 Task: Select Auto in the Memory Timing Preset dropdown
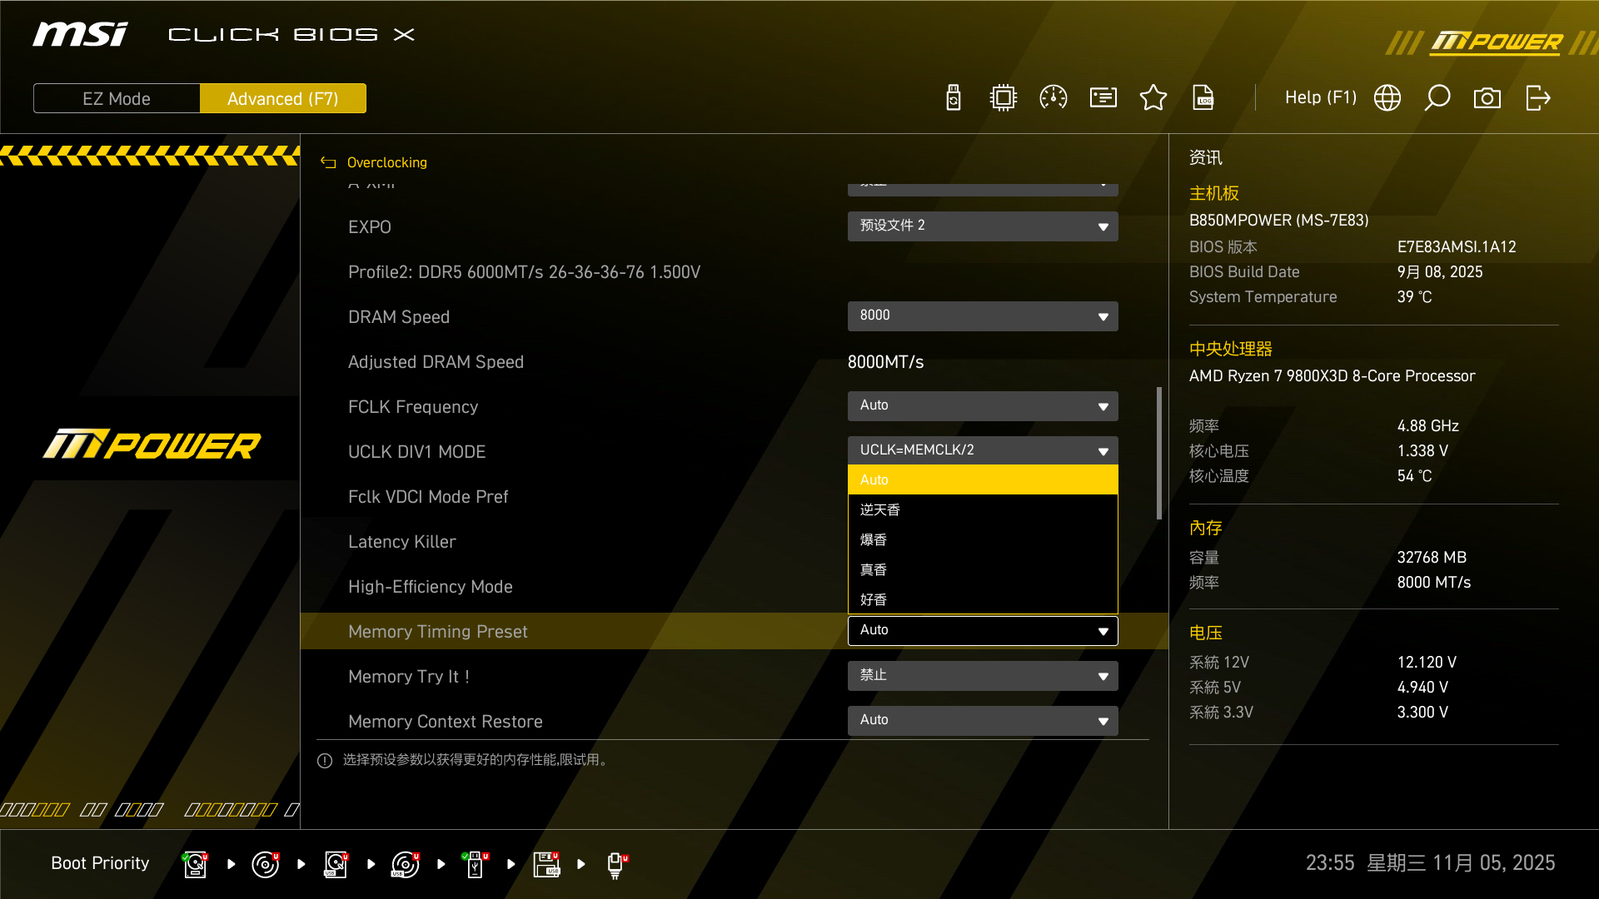pyautogui.click(x=982, y=479)
